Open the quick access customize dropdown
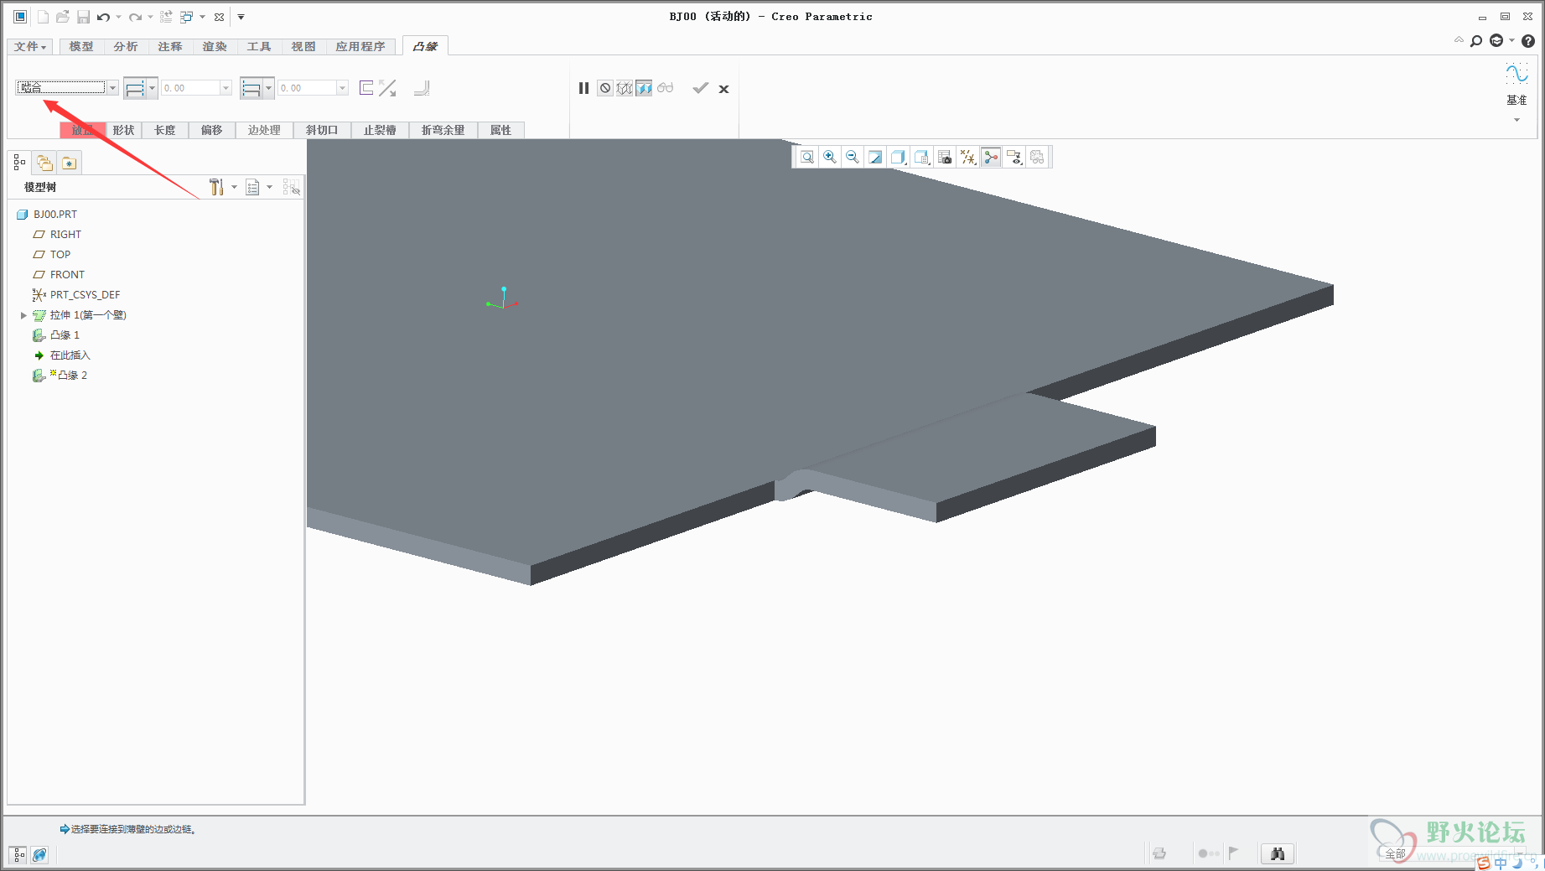Viewport: 1545px width, 871px height. point(241,17)
